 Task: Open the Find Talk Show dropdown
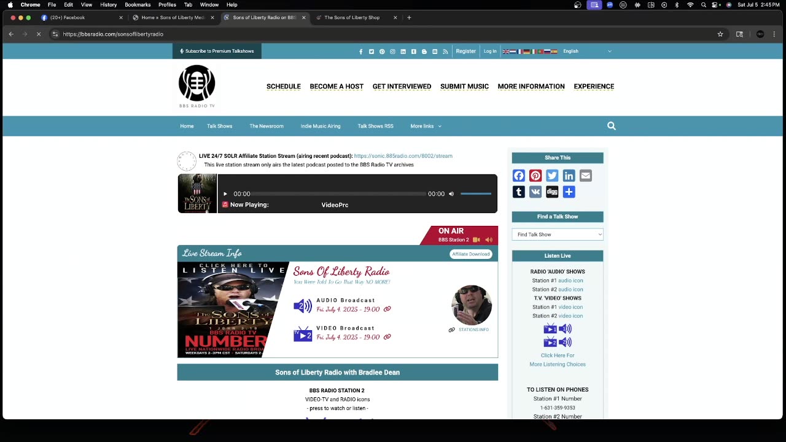(x=558, y=235)
